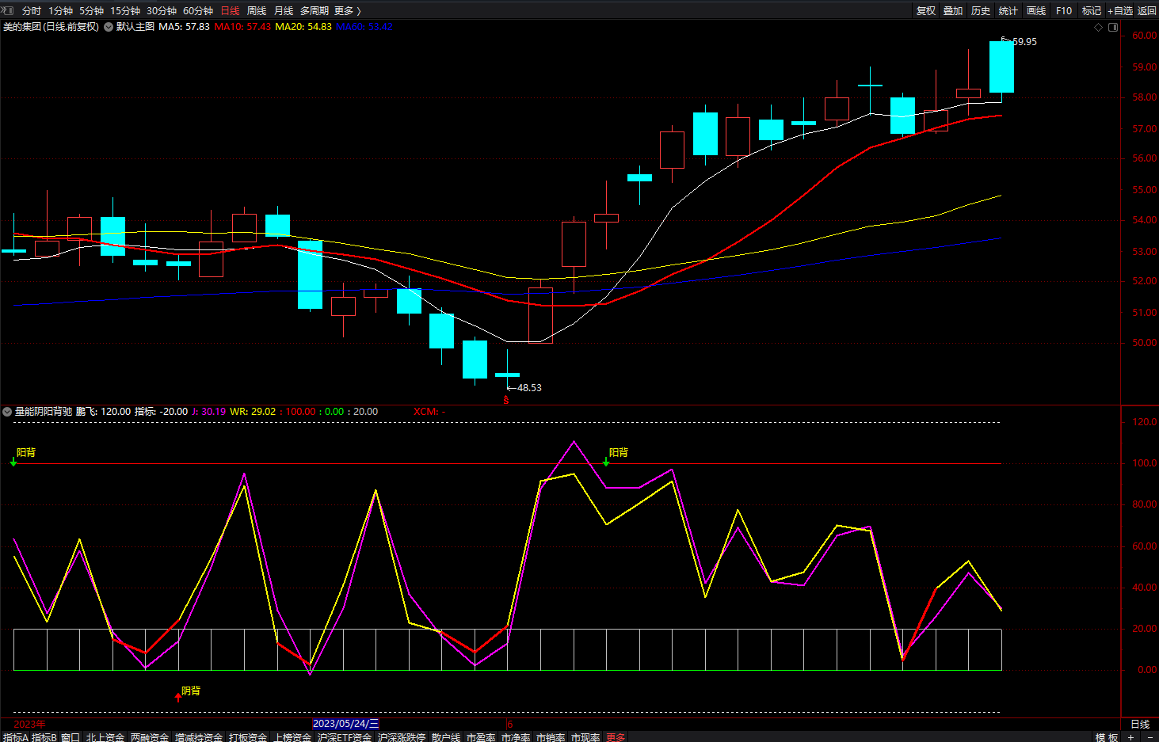Screen dimensions: 1159x742
Task: Click the stock title 美的集团(日线.前复权)
Action: [51, 27]
